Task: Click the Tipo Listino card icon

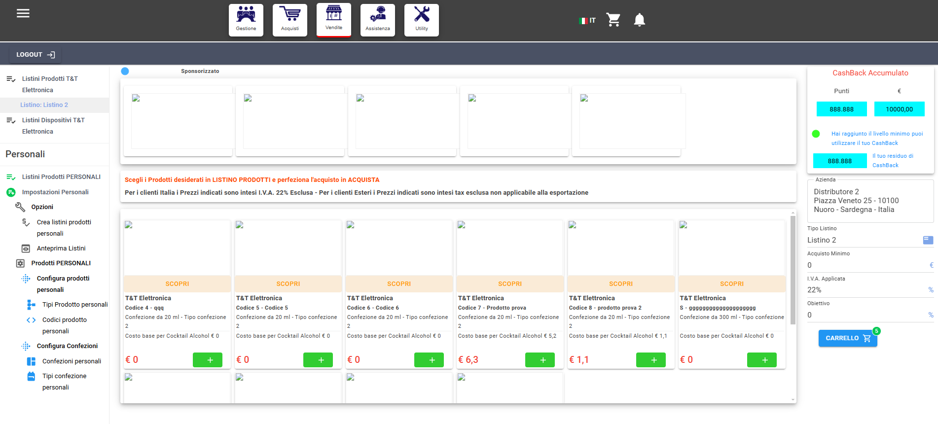Action: pyautogui.click(x=928, y=240)
